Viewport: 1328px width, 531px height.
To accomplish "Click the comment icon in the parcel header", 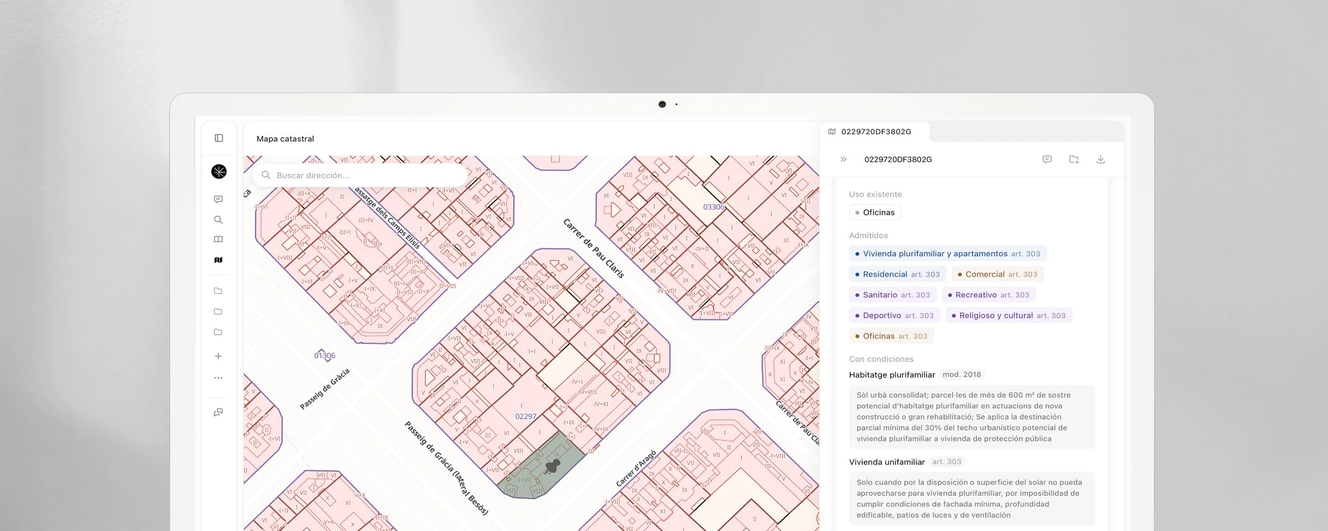I will point(1047,159).
